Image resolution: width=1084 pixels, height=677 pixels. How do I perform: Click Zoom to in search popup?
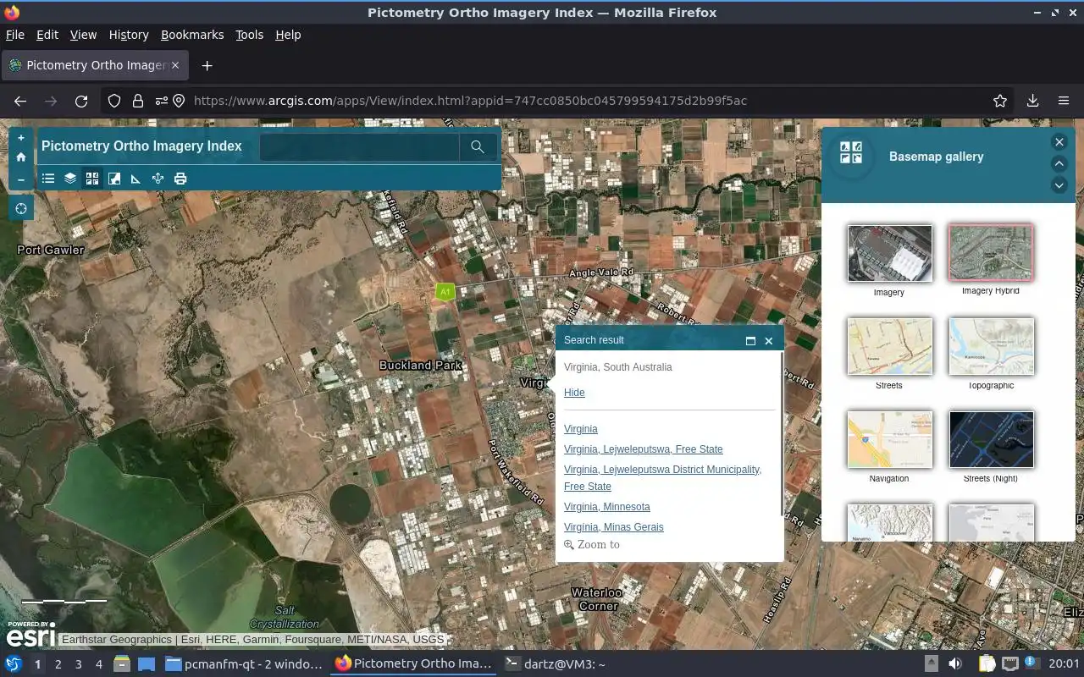[592, 545]
